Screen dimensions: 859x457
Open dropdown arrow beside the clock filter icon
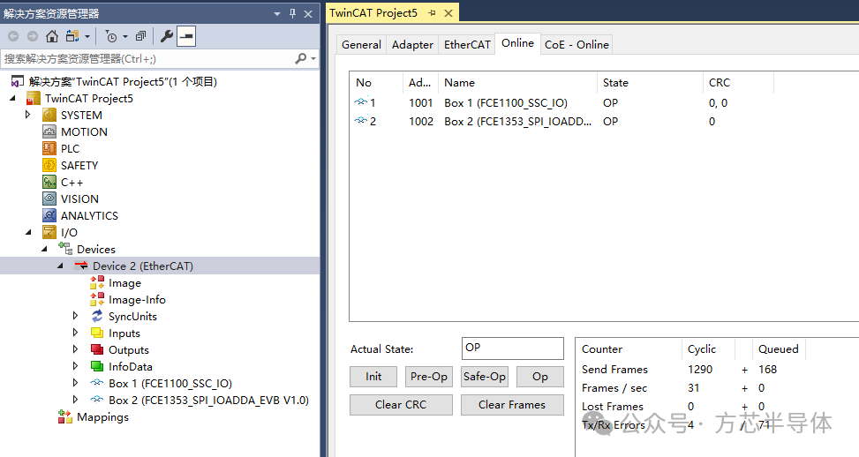click(124, 37)
